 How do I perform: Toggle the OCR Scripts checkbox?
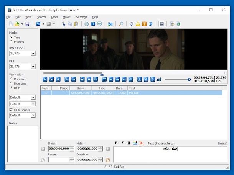[x=11, y=110]
